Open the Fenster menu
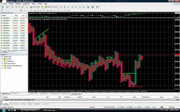The image size is (180, 112). click(40, 4)
